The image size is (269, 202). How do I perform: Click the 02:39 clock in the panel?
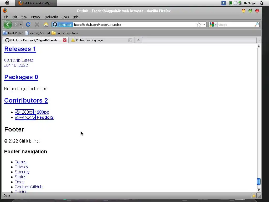click(250, 3)
